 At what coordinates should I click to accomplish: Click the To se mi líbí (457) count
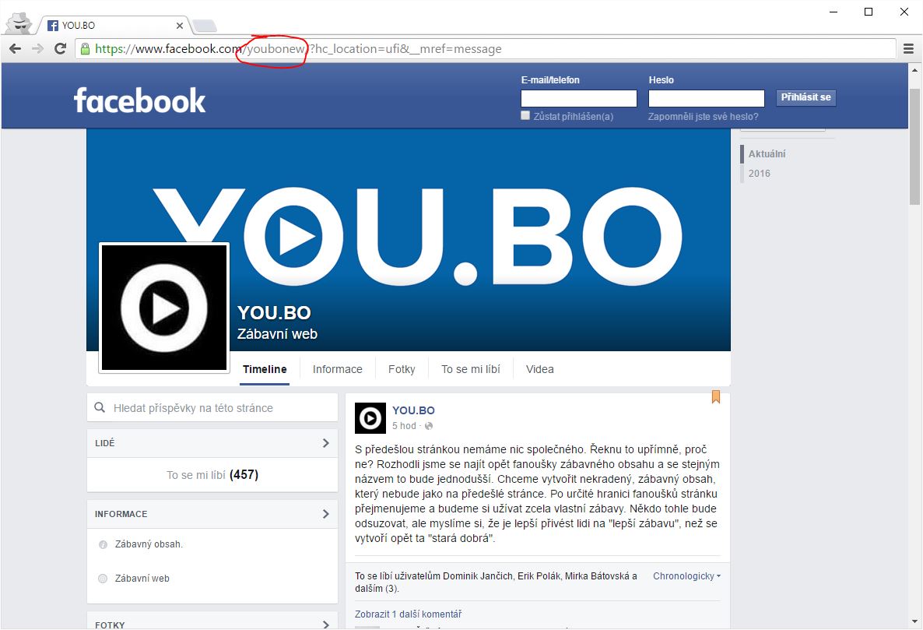212,474
